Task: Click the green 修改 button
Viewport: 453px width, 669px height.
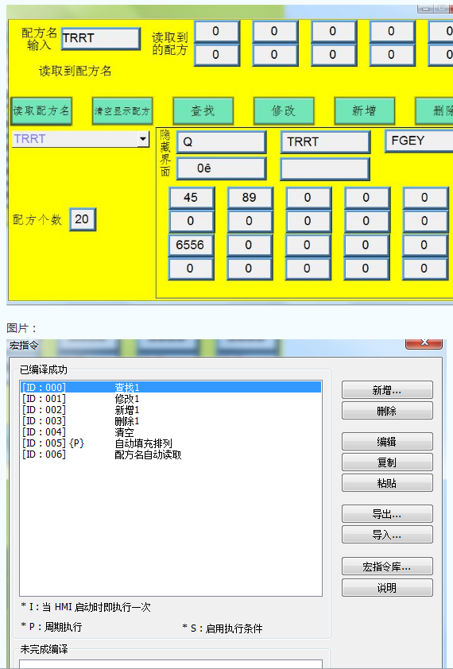Action: coord(284,111)
